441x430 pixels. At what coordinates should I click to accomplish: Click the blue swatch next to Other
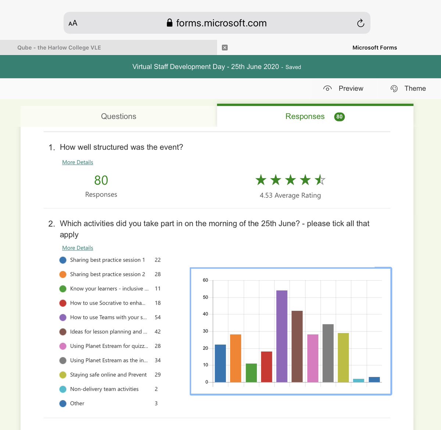pyautogui.click(x=63, y=404)
